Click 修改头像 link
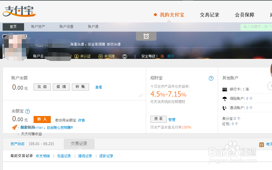The height and width of the screenshot is (170, 272). pos(114,44)
